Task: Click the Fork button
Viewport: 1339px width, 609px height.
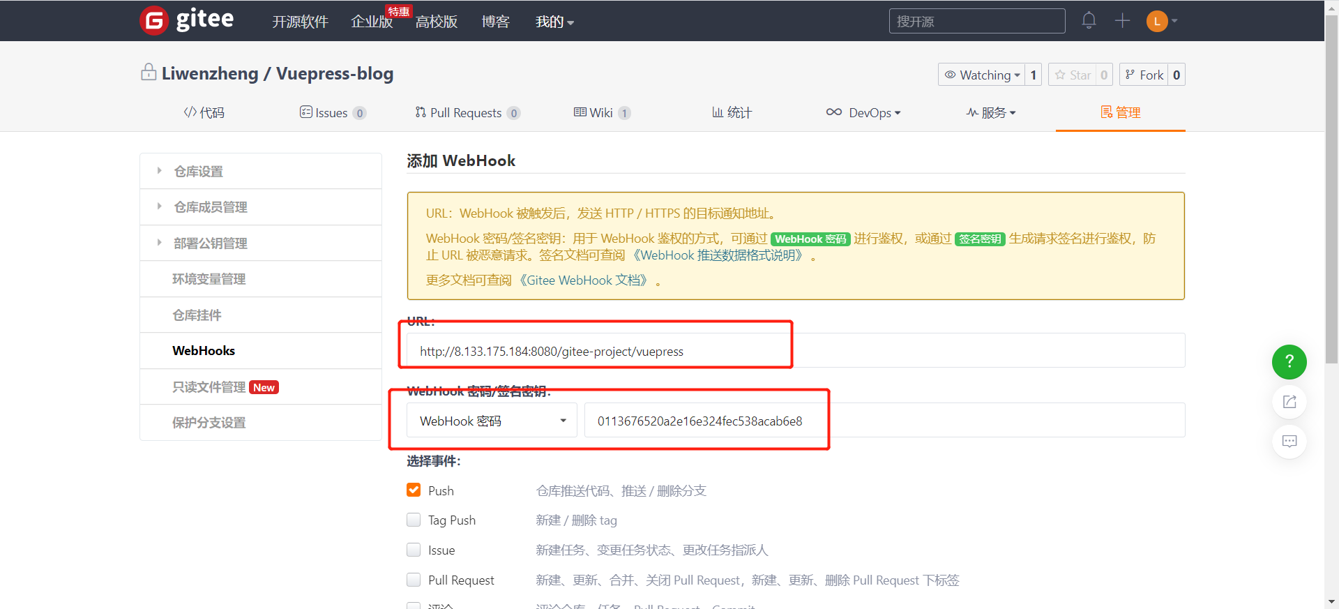Action: 1144,75
